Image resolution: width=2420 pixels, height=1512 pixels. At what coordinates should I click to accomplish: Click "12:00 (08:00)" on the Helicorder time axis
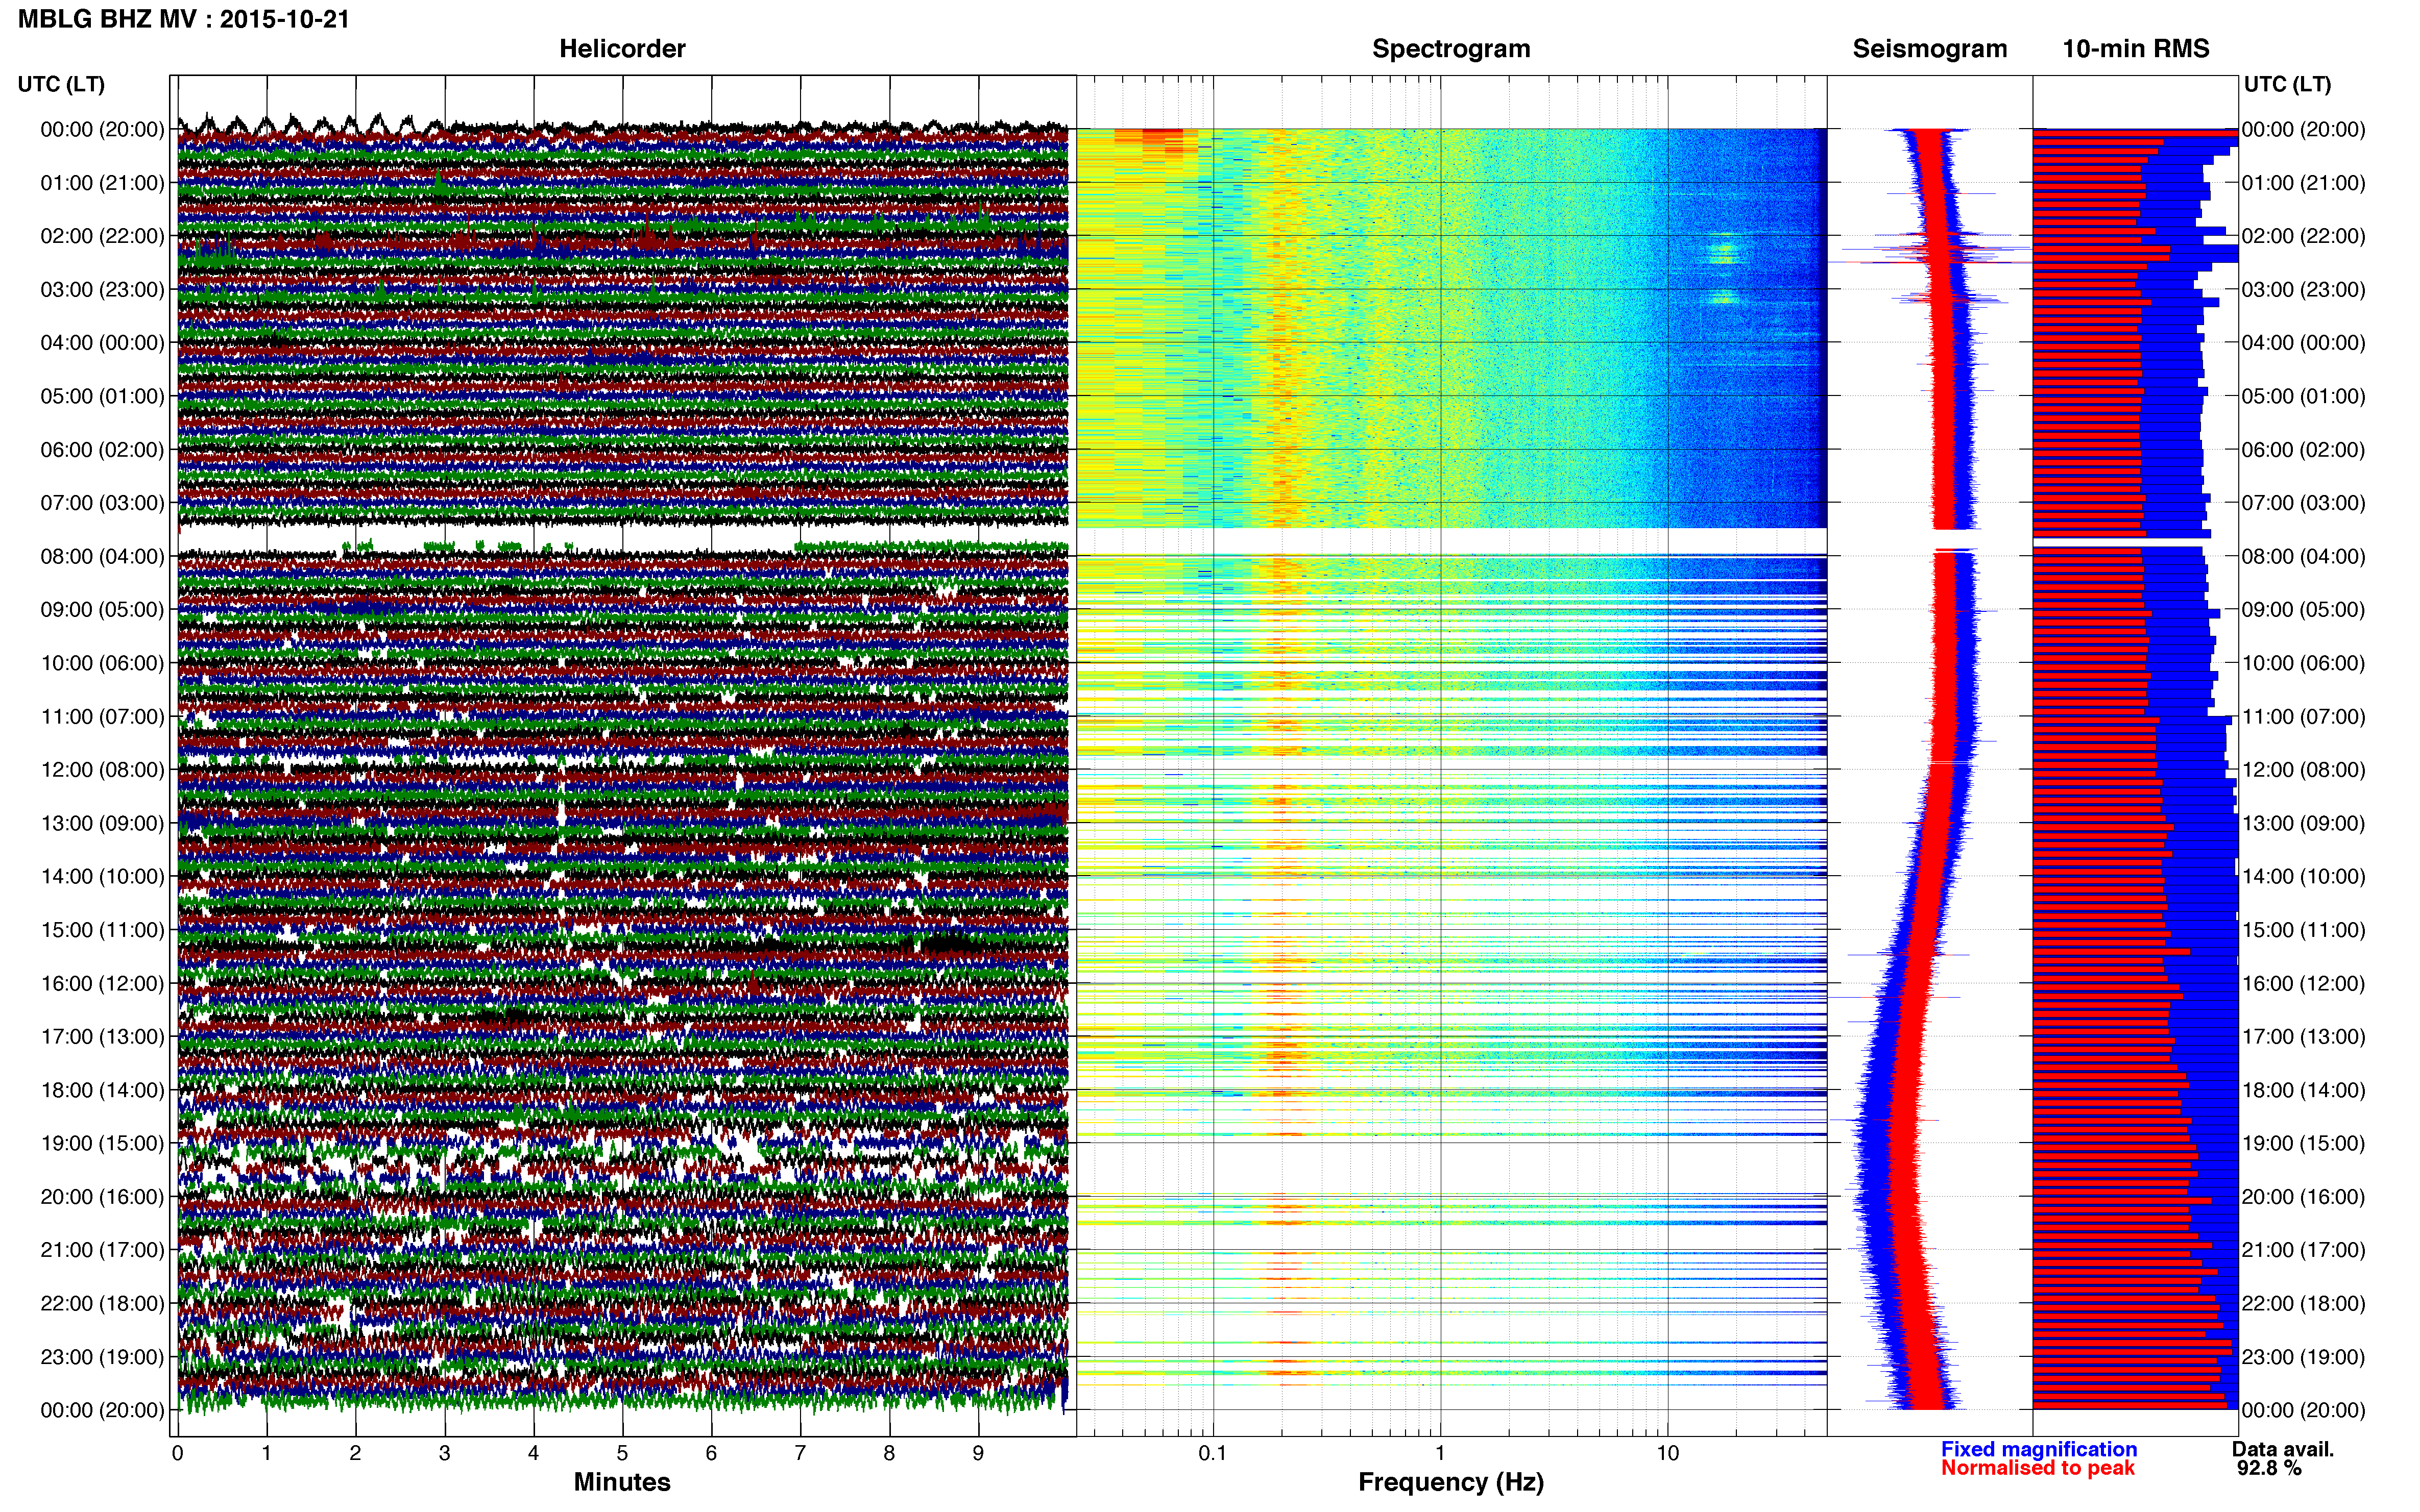[x=102, y=770]
